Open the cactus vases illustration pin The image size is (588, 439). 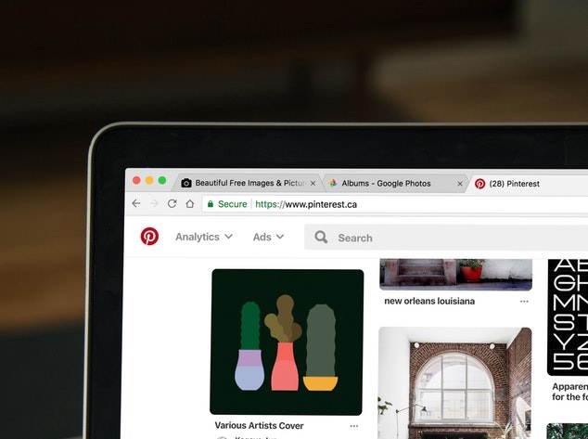[x=287, y=342]
